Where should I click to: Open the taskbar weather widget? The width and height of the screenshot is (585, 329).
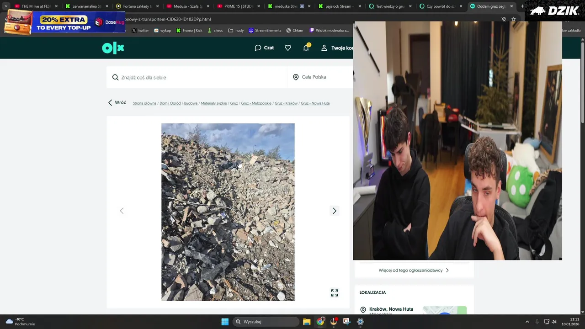[20, 322]
